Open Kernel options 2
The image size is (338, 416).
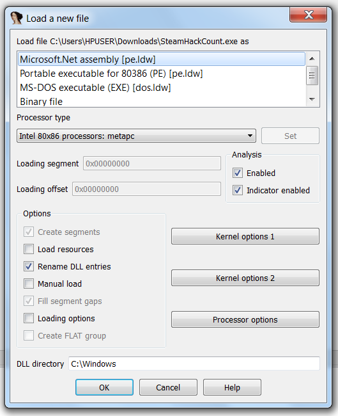245,278
